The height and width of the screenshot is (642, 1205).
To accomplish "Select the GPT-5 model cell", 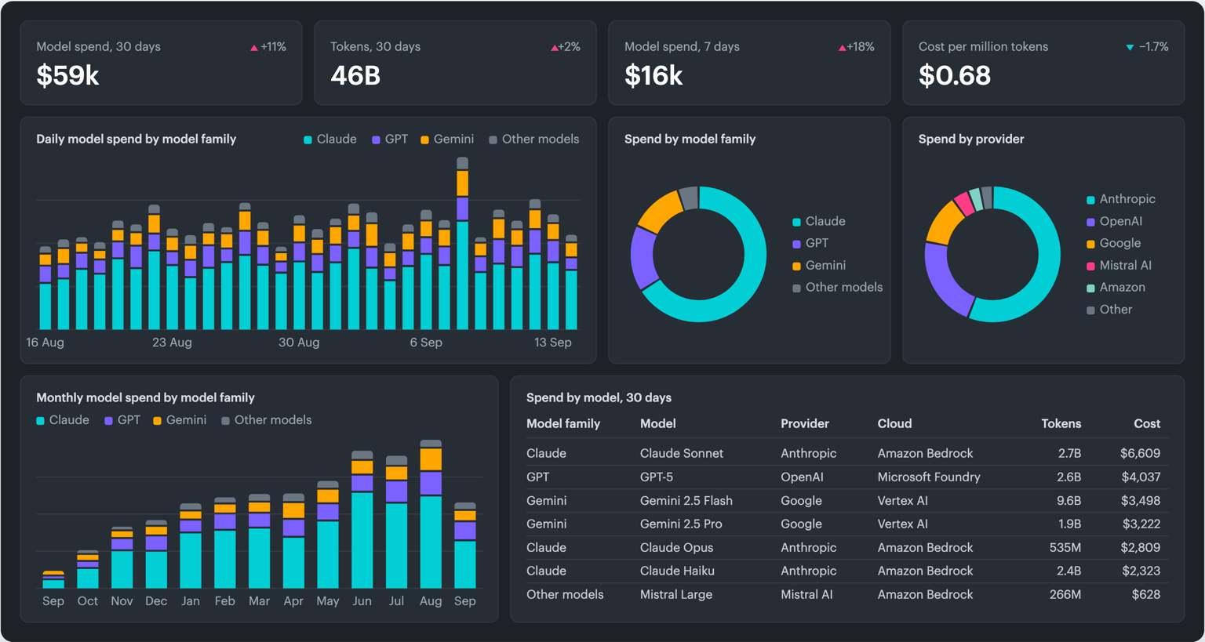I will tap(657, 477).
